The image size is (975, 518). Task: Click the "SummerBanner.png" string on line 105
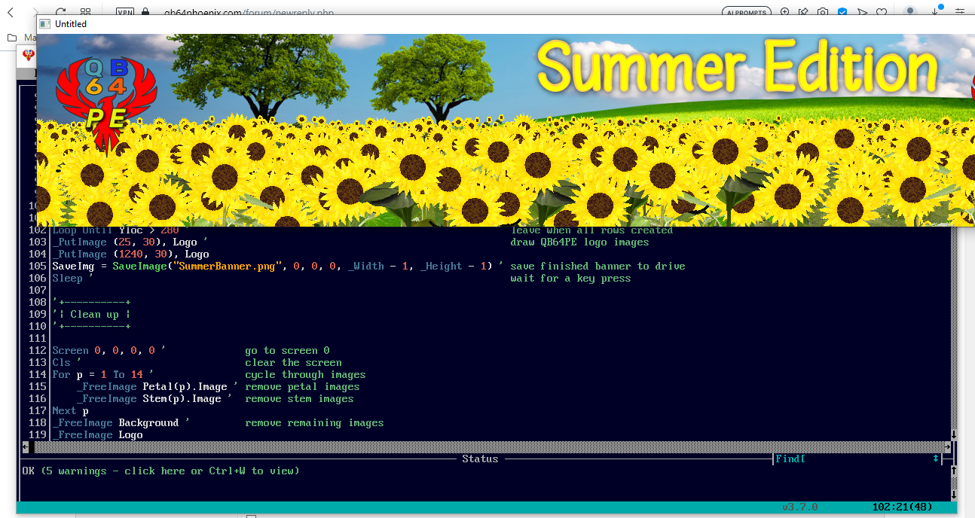click(x=227, y=266)
